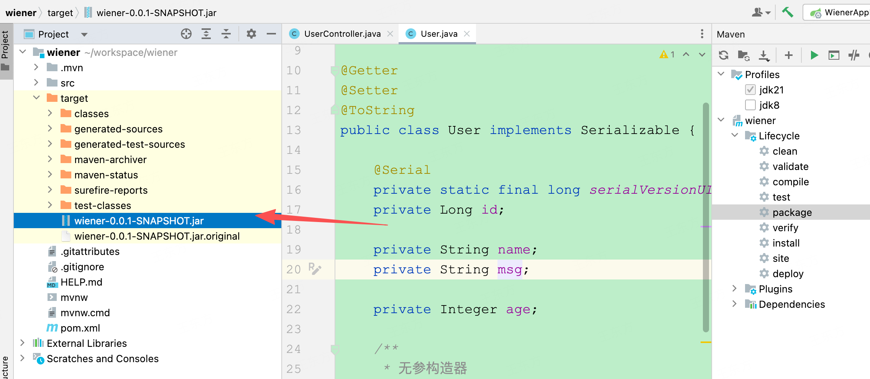870x379 pixels.
Task: Jump to next highlighted problem arrow
Action: 702,54
